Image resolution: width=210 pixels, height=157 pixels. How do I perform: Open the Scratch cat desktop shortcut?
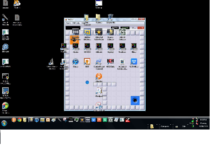click(17, 4)
